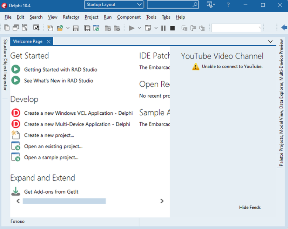Close the Welcome Page tab
The image size is (288, 229).
click(49, 41)
